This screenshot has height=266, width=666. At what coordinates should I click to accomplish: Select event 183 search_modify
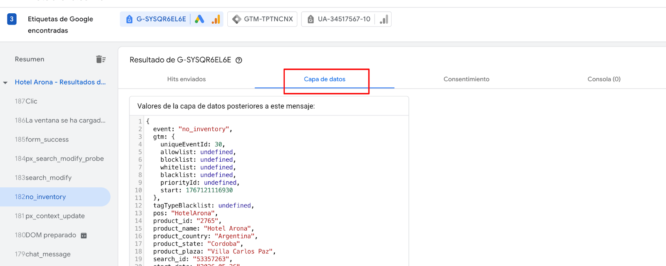[x=43, y=178]
